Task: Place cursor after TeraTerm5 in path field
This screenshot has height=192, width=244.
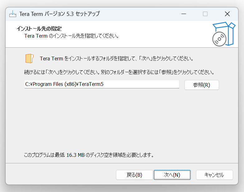Action: point(104,84)
